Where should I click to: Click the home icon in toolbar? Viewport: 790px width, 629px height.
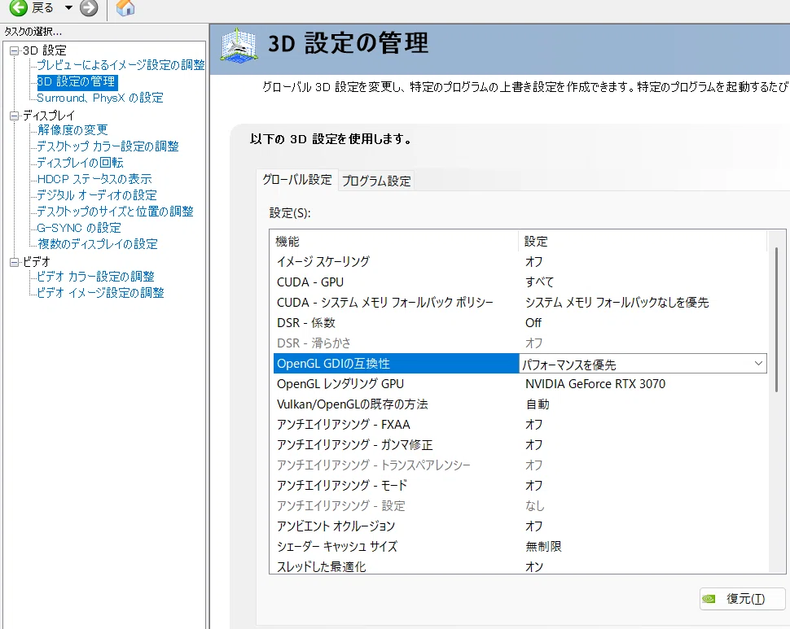click(x=125, y=7)
